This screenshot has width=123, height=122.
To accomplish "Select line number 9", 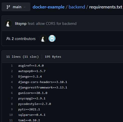I will [12, 109].
